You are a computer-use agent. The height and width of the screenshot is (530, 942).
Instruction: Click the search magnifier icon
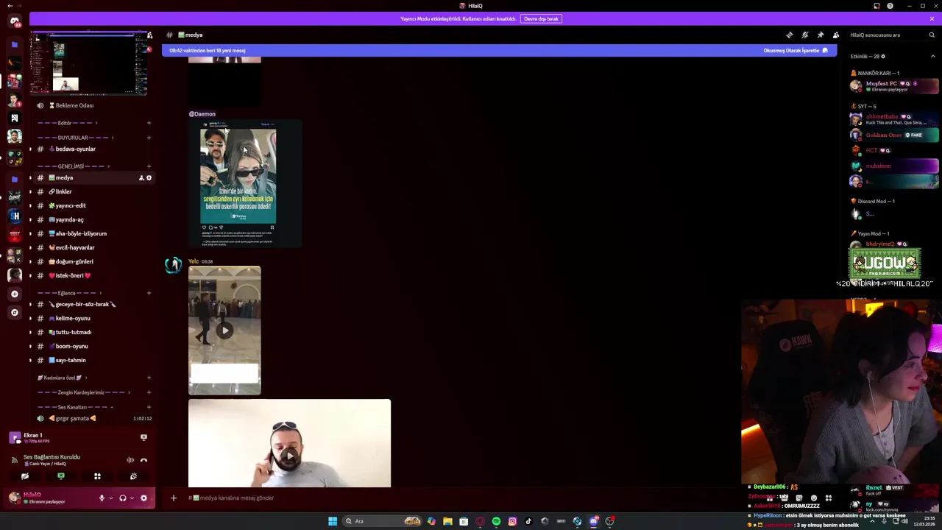tap(932, 35)
